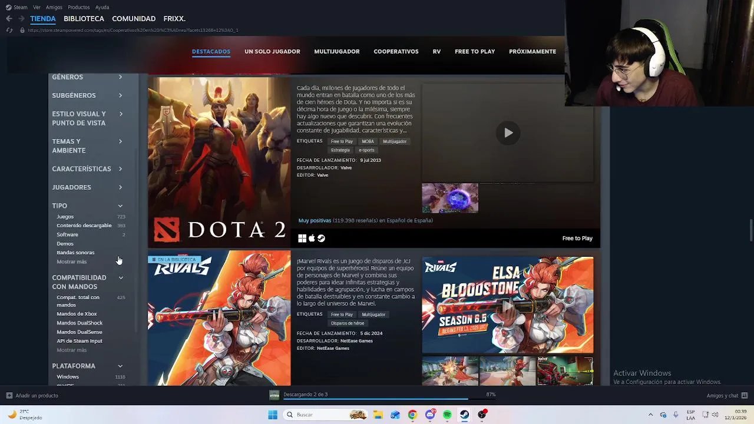
Task: Go forward with the right arrow button
Action: pos(22,19)
